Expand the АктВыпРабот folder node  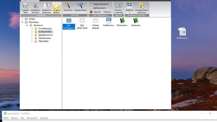pyautogui.click(x=32, y=32)
